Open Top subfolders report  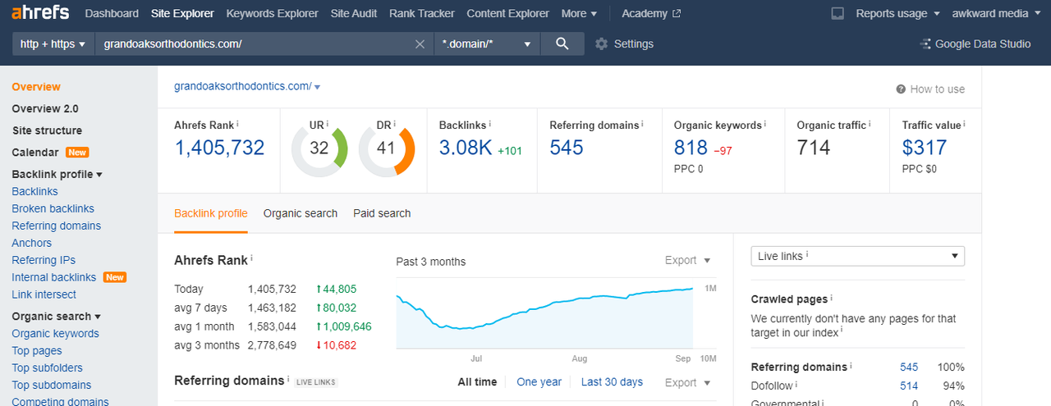click(48, 368)
